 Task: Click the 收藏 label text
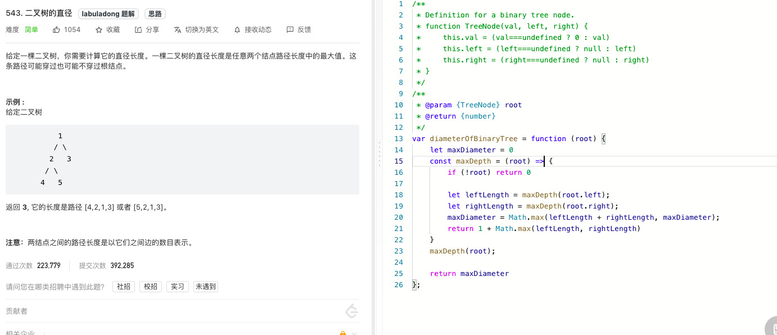coord(113,30)
